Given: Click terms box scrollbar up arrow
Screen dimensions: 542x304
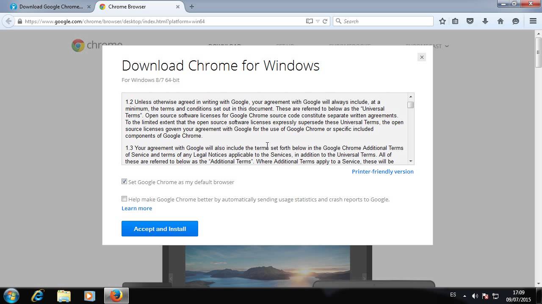Looking at the screenshot, I should coord(411,97).
